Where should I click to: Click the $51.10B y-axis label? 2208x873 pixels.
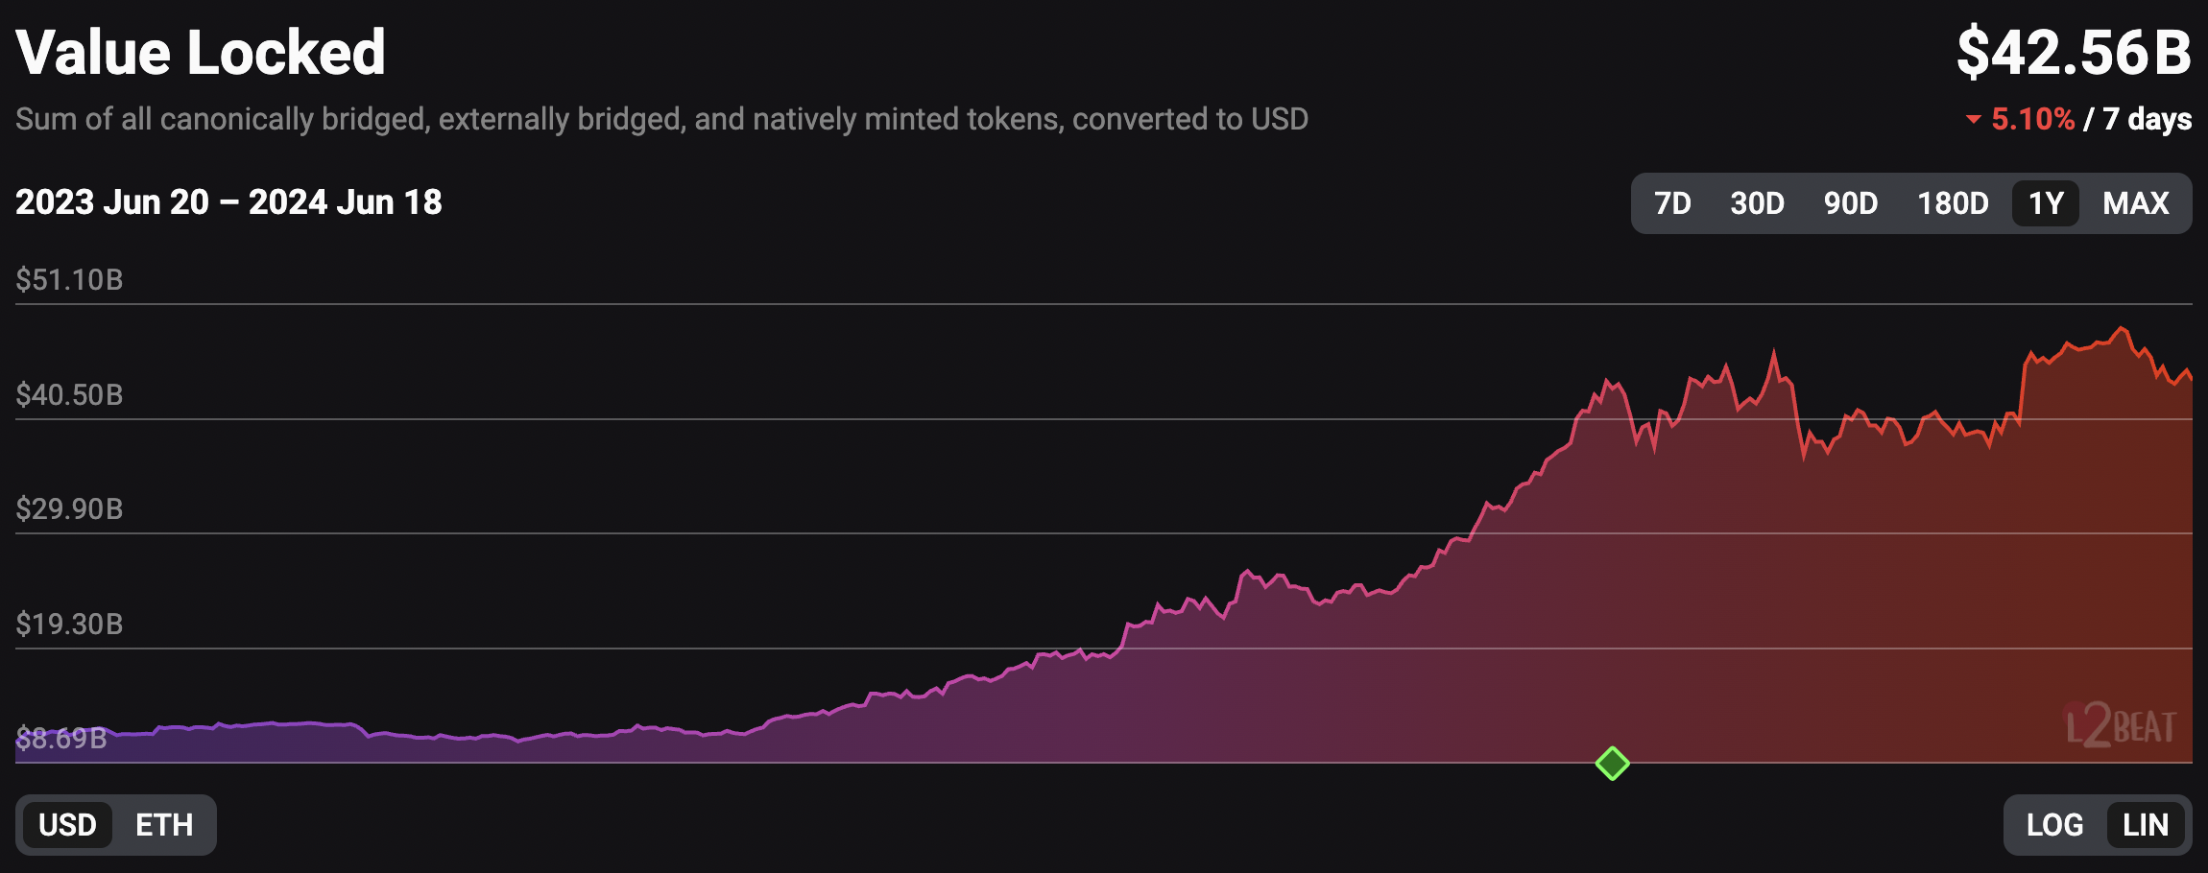pos(69,280)
